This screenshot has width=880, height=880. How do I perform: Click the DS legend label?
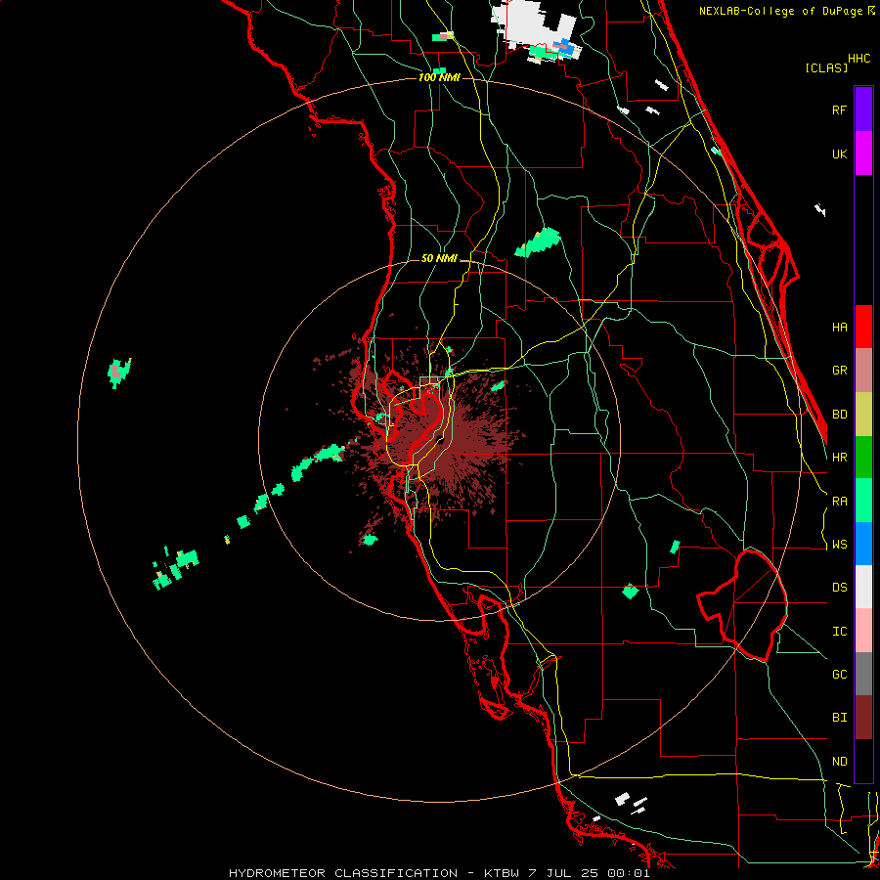839,588
